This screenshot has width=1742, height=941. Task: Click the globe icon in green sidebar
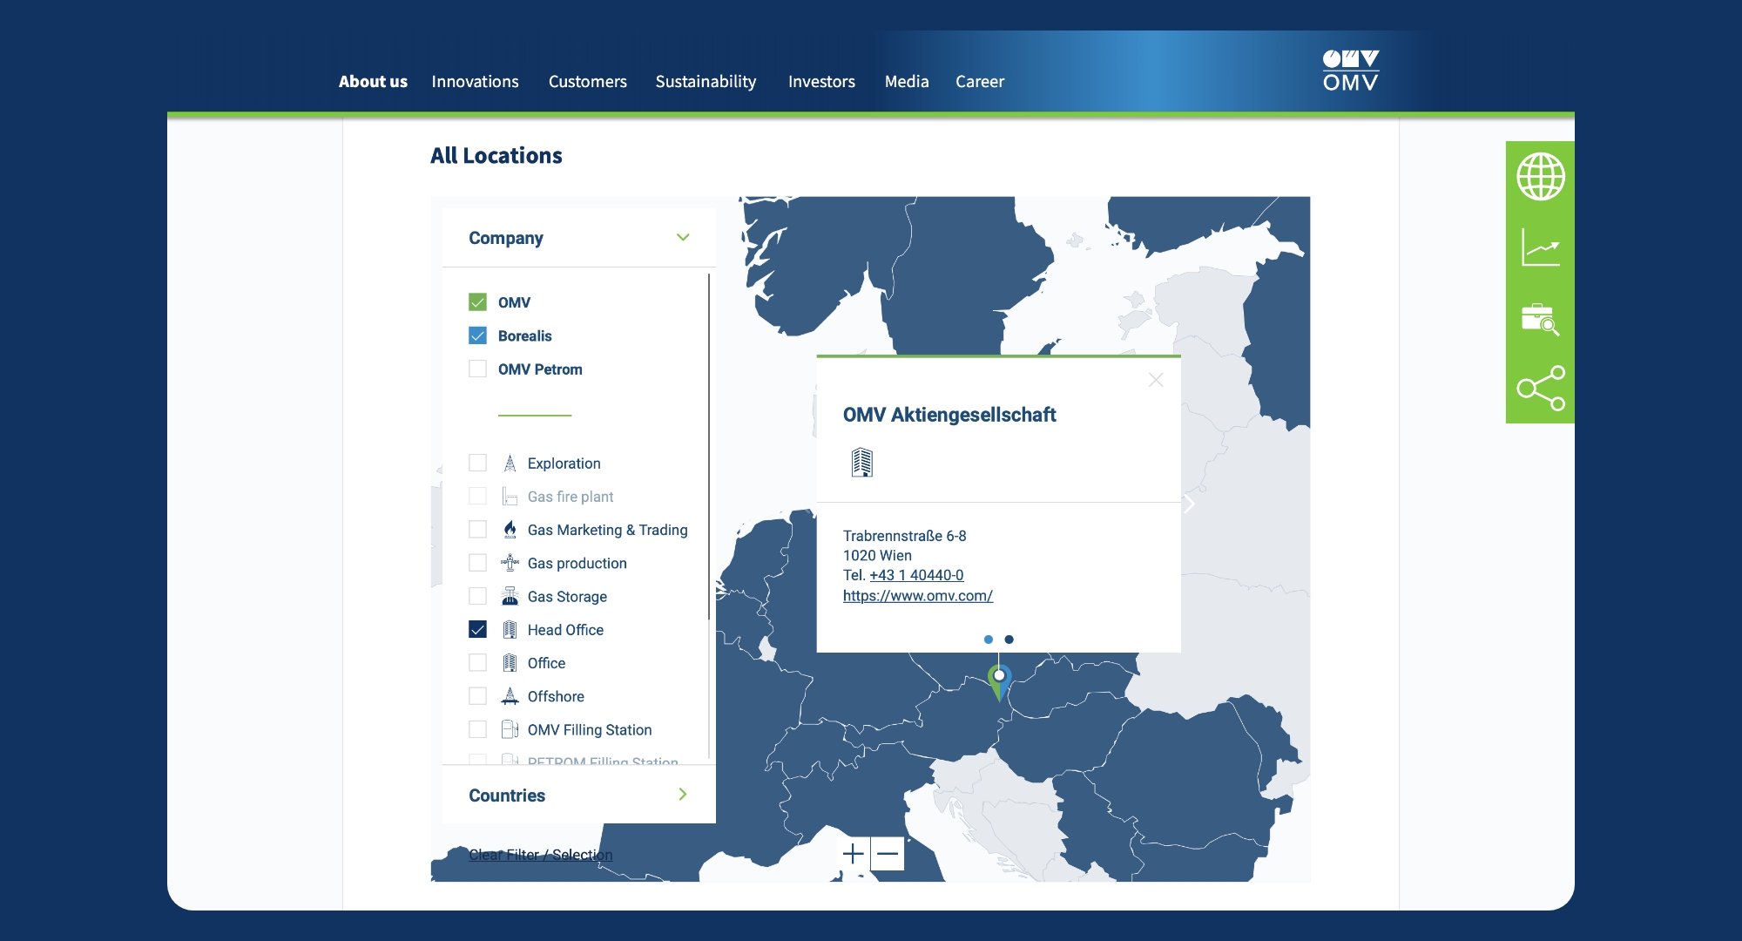[x=1540, y=177]
